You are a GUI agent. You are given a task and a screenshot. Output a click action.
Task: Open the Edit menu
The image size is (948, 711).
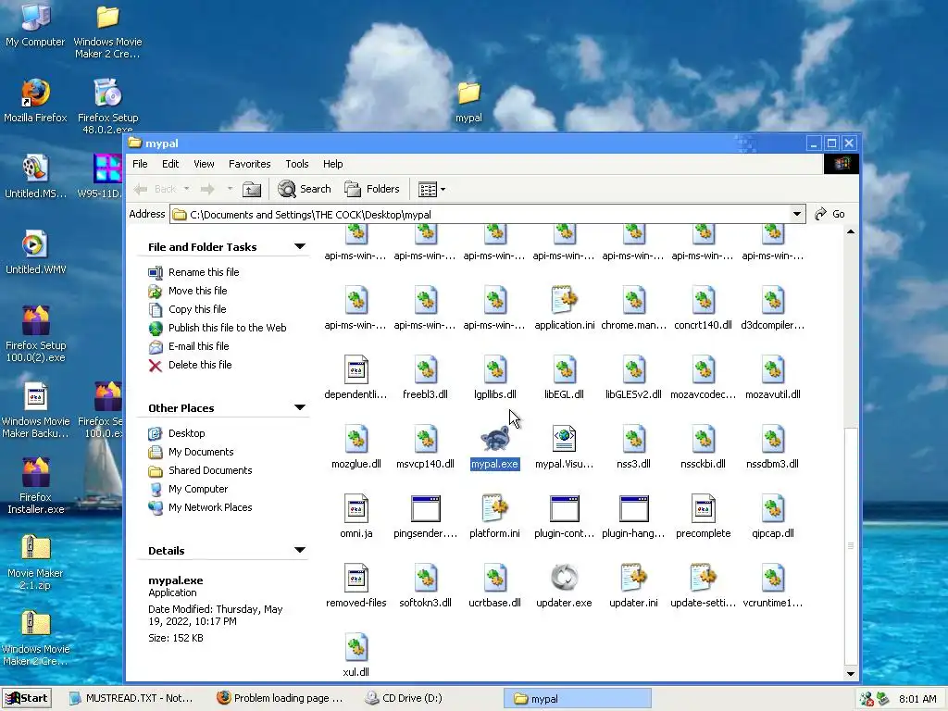170,164
